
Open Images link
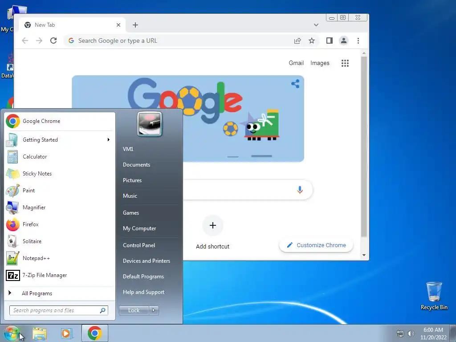[x=320, y=63]
